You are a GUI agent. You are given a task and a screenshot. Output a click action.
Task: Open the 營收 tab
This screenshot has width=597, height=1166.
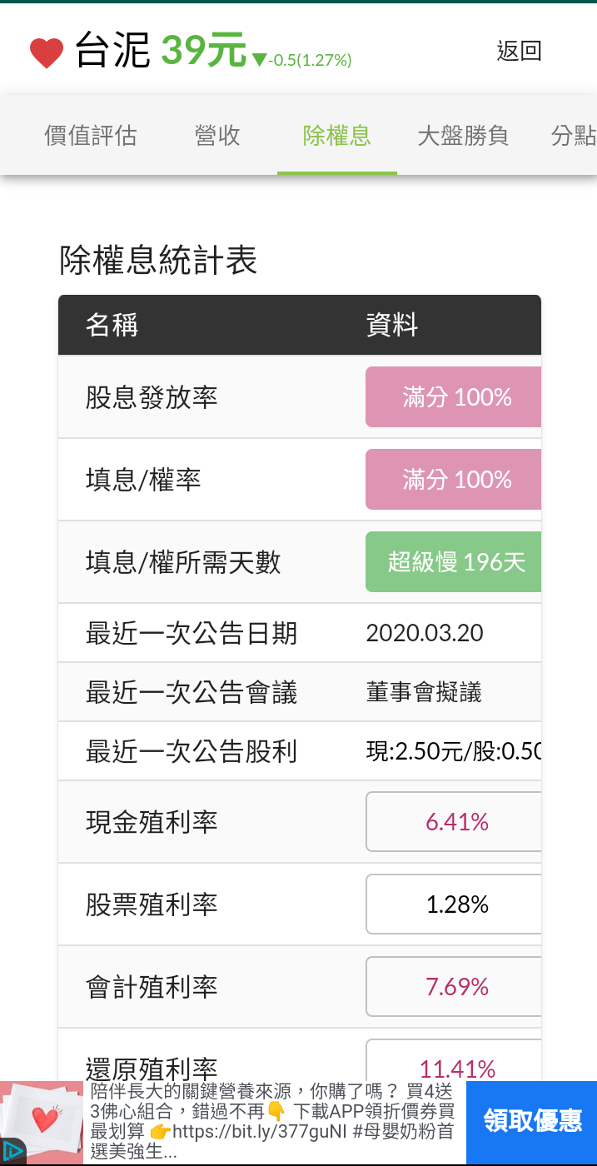pos(217,135)
